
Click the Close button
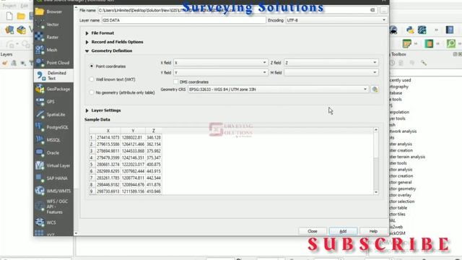313,231
